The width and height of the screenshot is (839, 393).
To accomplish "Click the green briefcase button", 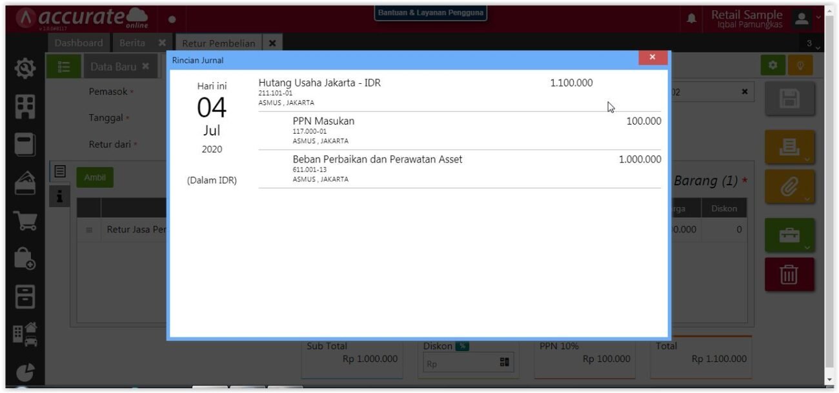I will (789, 236).
